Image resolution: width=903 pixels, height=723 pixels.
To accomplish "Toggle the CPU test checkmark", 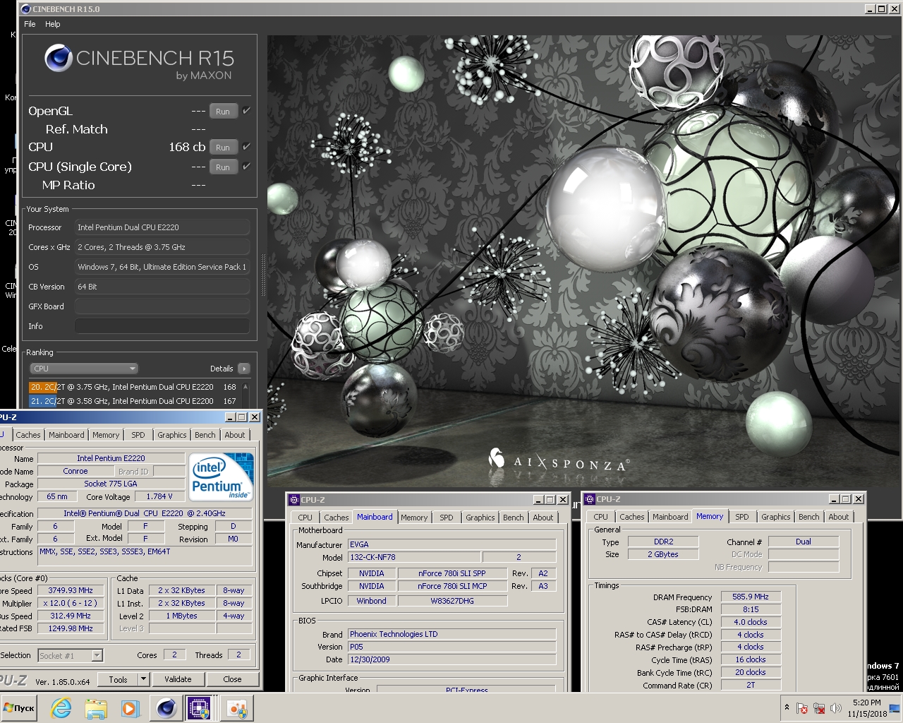I will [246, 147].
